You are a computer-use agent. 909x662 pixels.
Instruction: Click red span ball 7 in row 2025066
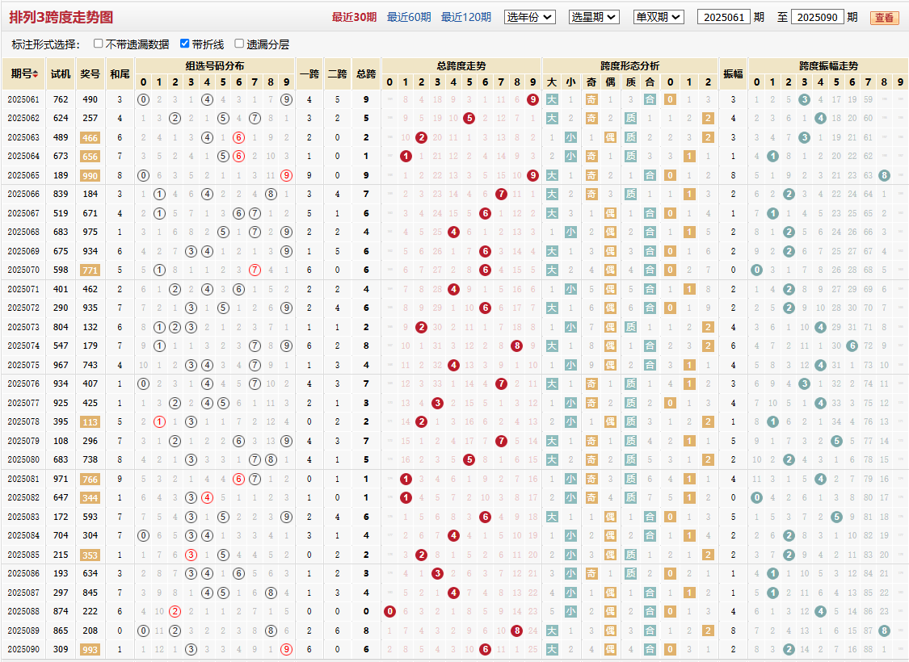[x=502, y=194]
